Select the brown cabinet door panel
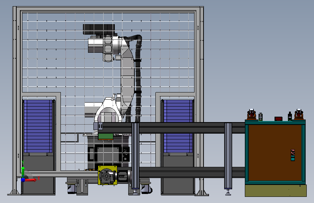 (x=275, y=153)
